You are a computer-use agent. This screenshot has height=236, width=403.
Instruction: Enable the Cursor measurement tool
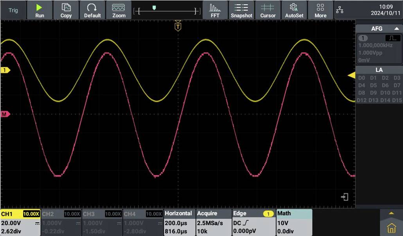click(268, 10)
